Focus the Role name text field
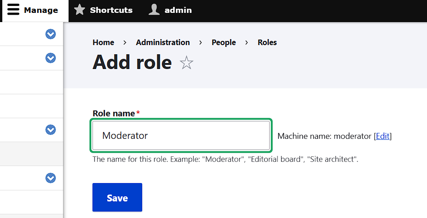Screen dimensions: 427x218 [181, 136]
